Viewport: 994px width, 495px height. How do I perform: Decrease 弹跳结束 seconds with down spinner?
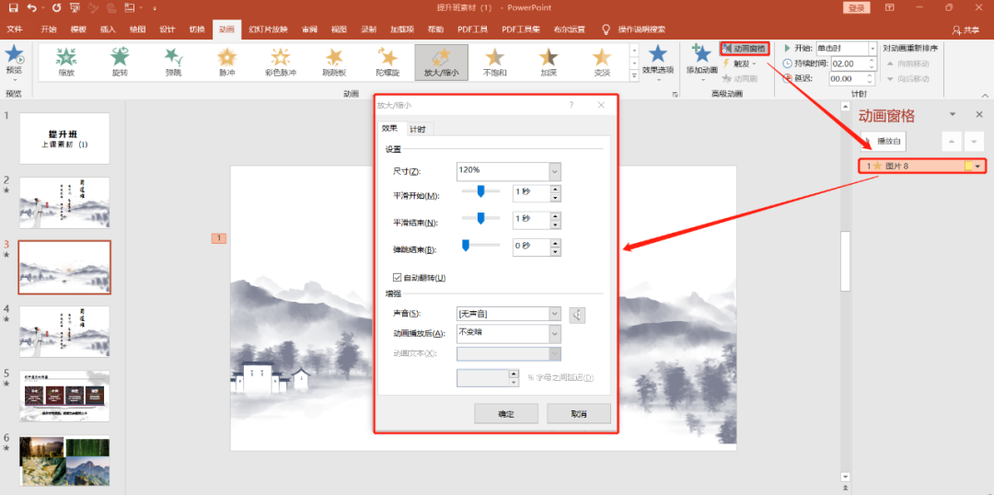click(555, 251)
